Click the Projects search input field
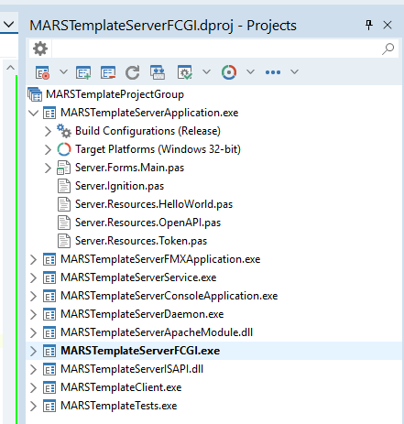 (216, 49)
